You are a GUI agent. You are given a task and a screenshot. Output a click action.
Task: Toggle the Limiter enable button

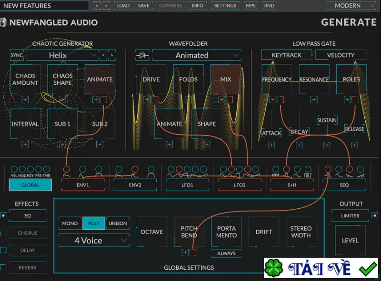tap(375, 215)
